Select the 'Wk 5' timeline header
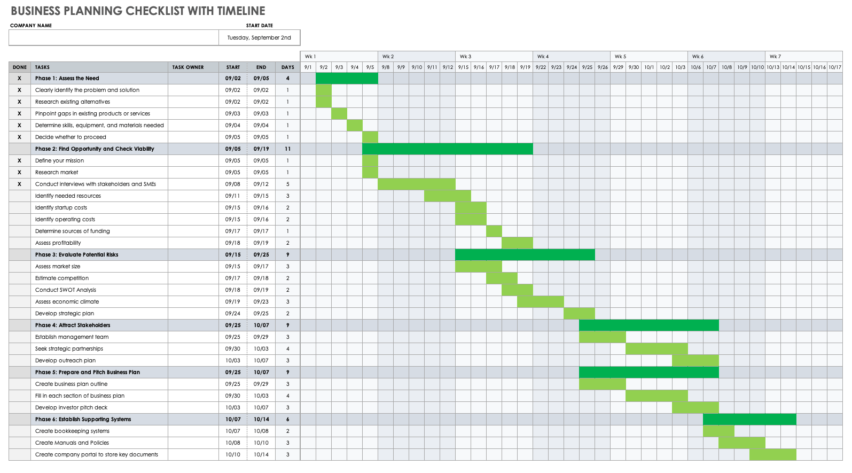 pos(649,57)
